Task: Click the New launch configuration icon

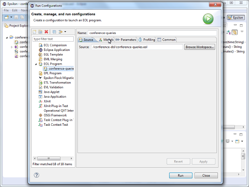Action: (35, 32)
